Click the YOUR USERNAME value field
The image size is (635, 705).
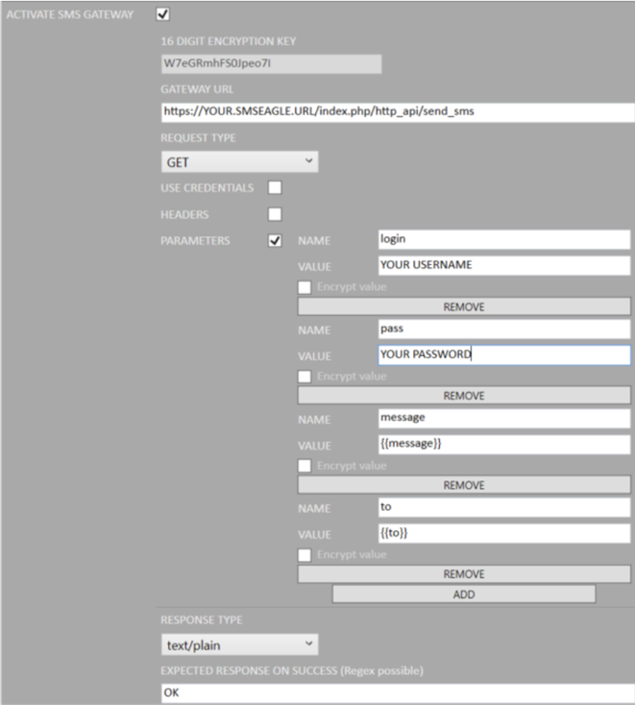[504, 266]
